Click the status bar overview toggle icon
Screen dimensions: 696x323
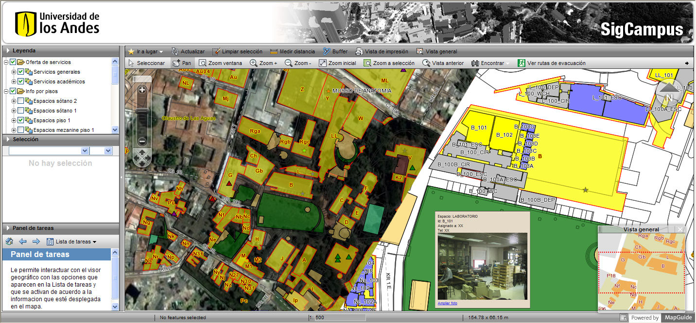[x=624, y=318]
